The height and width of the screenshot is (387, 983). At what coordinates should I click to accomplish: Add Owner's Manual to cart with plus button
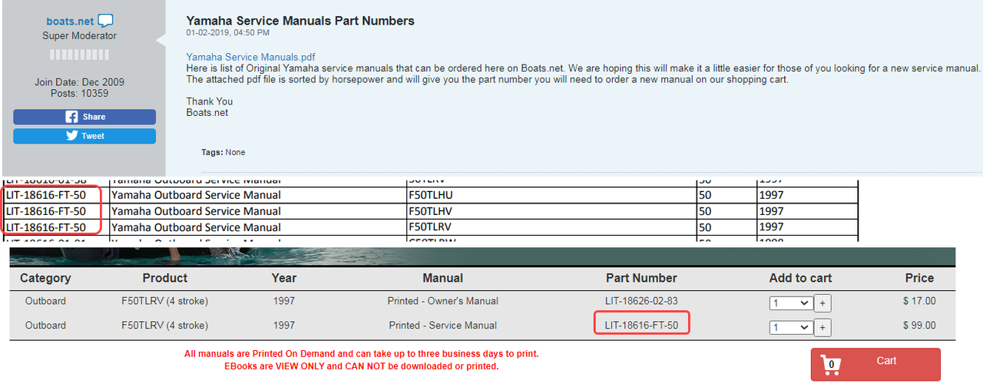click(822, 303)
